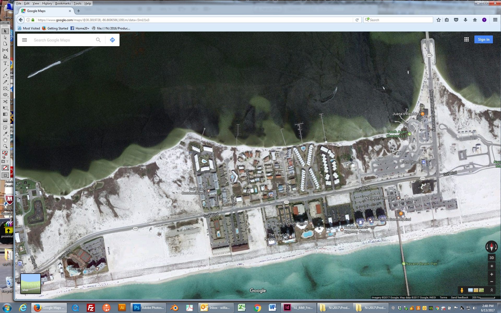Open the Google Maps hamburger menu

point(25,40)
